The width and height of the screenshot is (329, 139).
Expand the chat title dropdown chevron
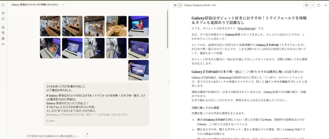tap(63, 5)
